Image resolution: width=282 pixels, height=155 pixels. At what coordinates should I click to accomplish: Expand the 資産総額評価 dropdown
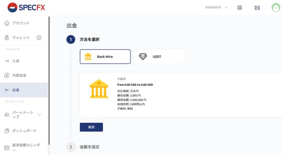point(216,7)
